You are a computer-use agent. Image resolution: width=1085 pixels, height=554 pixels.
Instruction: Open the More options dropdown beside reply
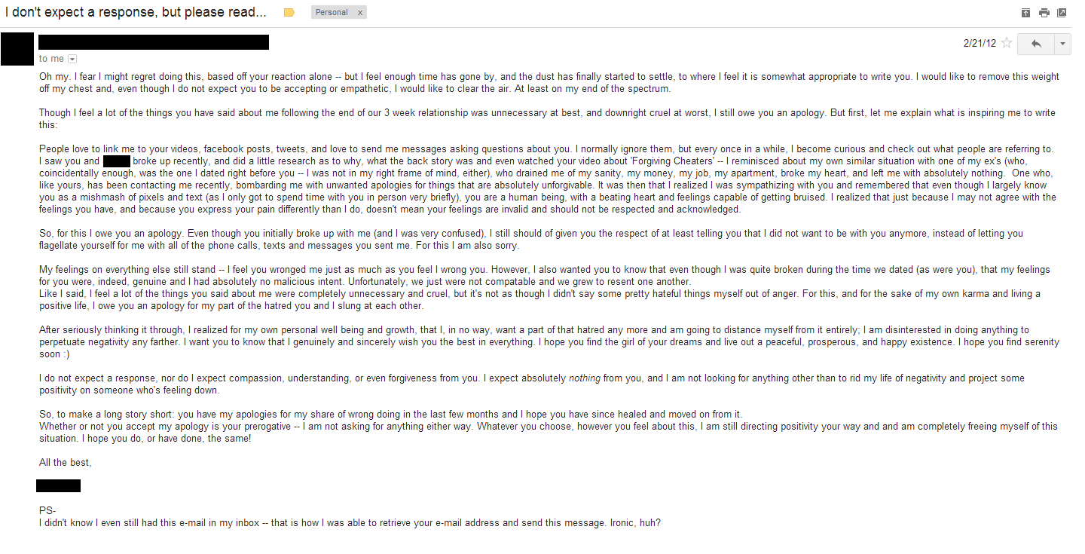[x=1062, y=44]
